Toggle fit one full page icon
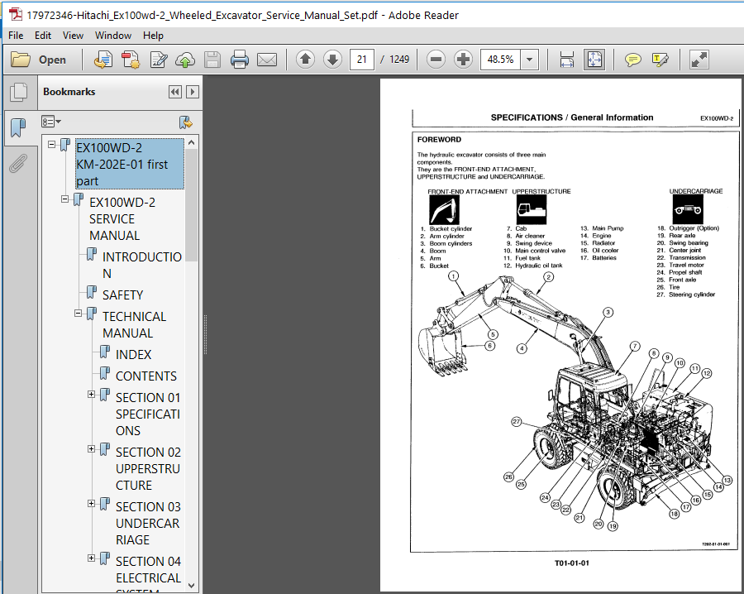The width and height of the screenshot is (744, 594). 594,60
